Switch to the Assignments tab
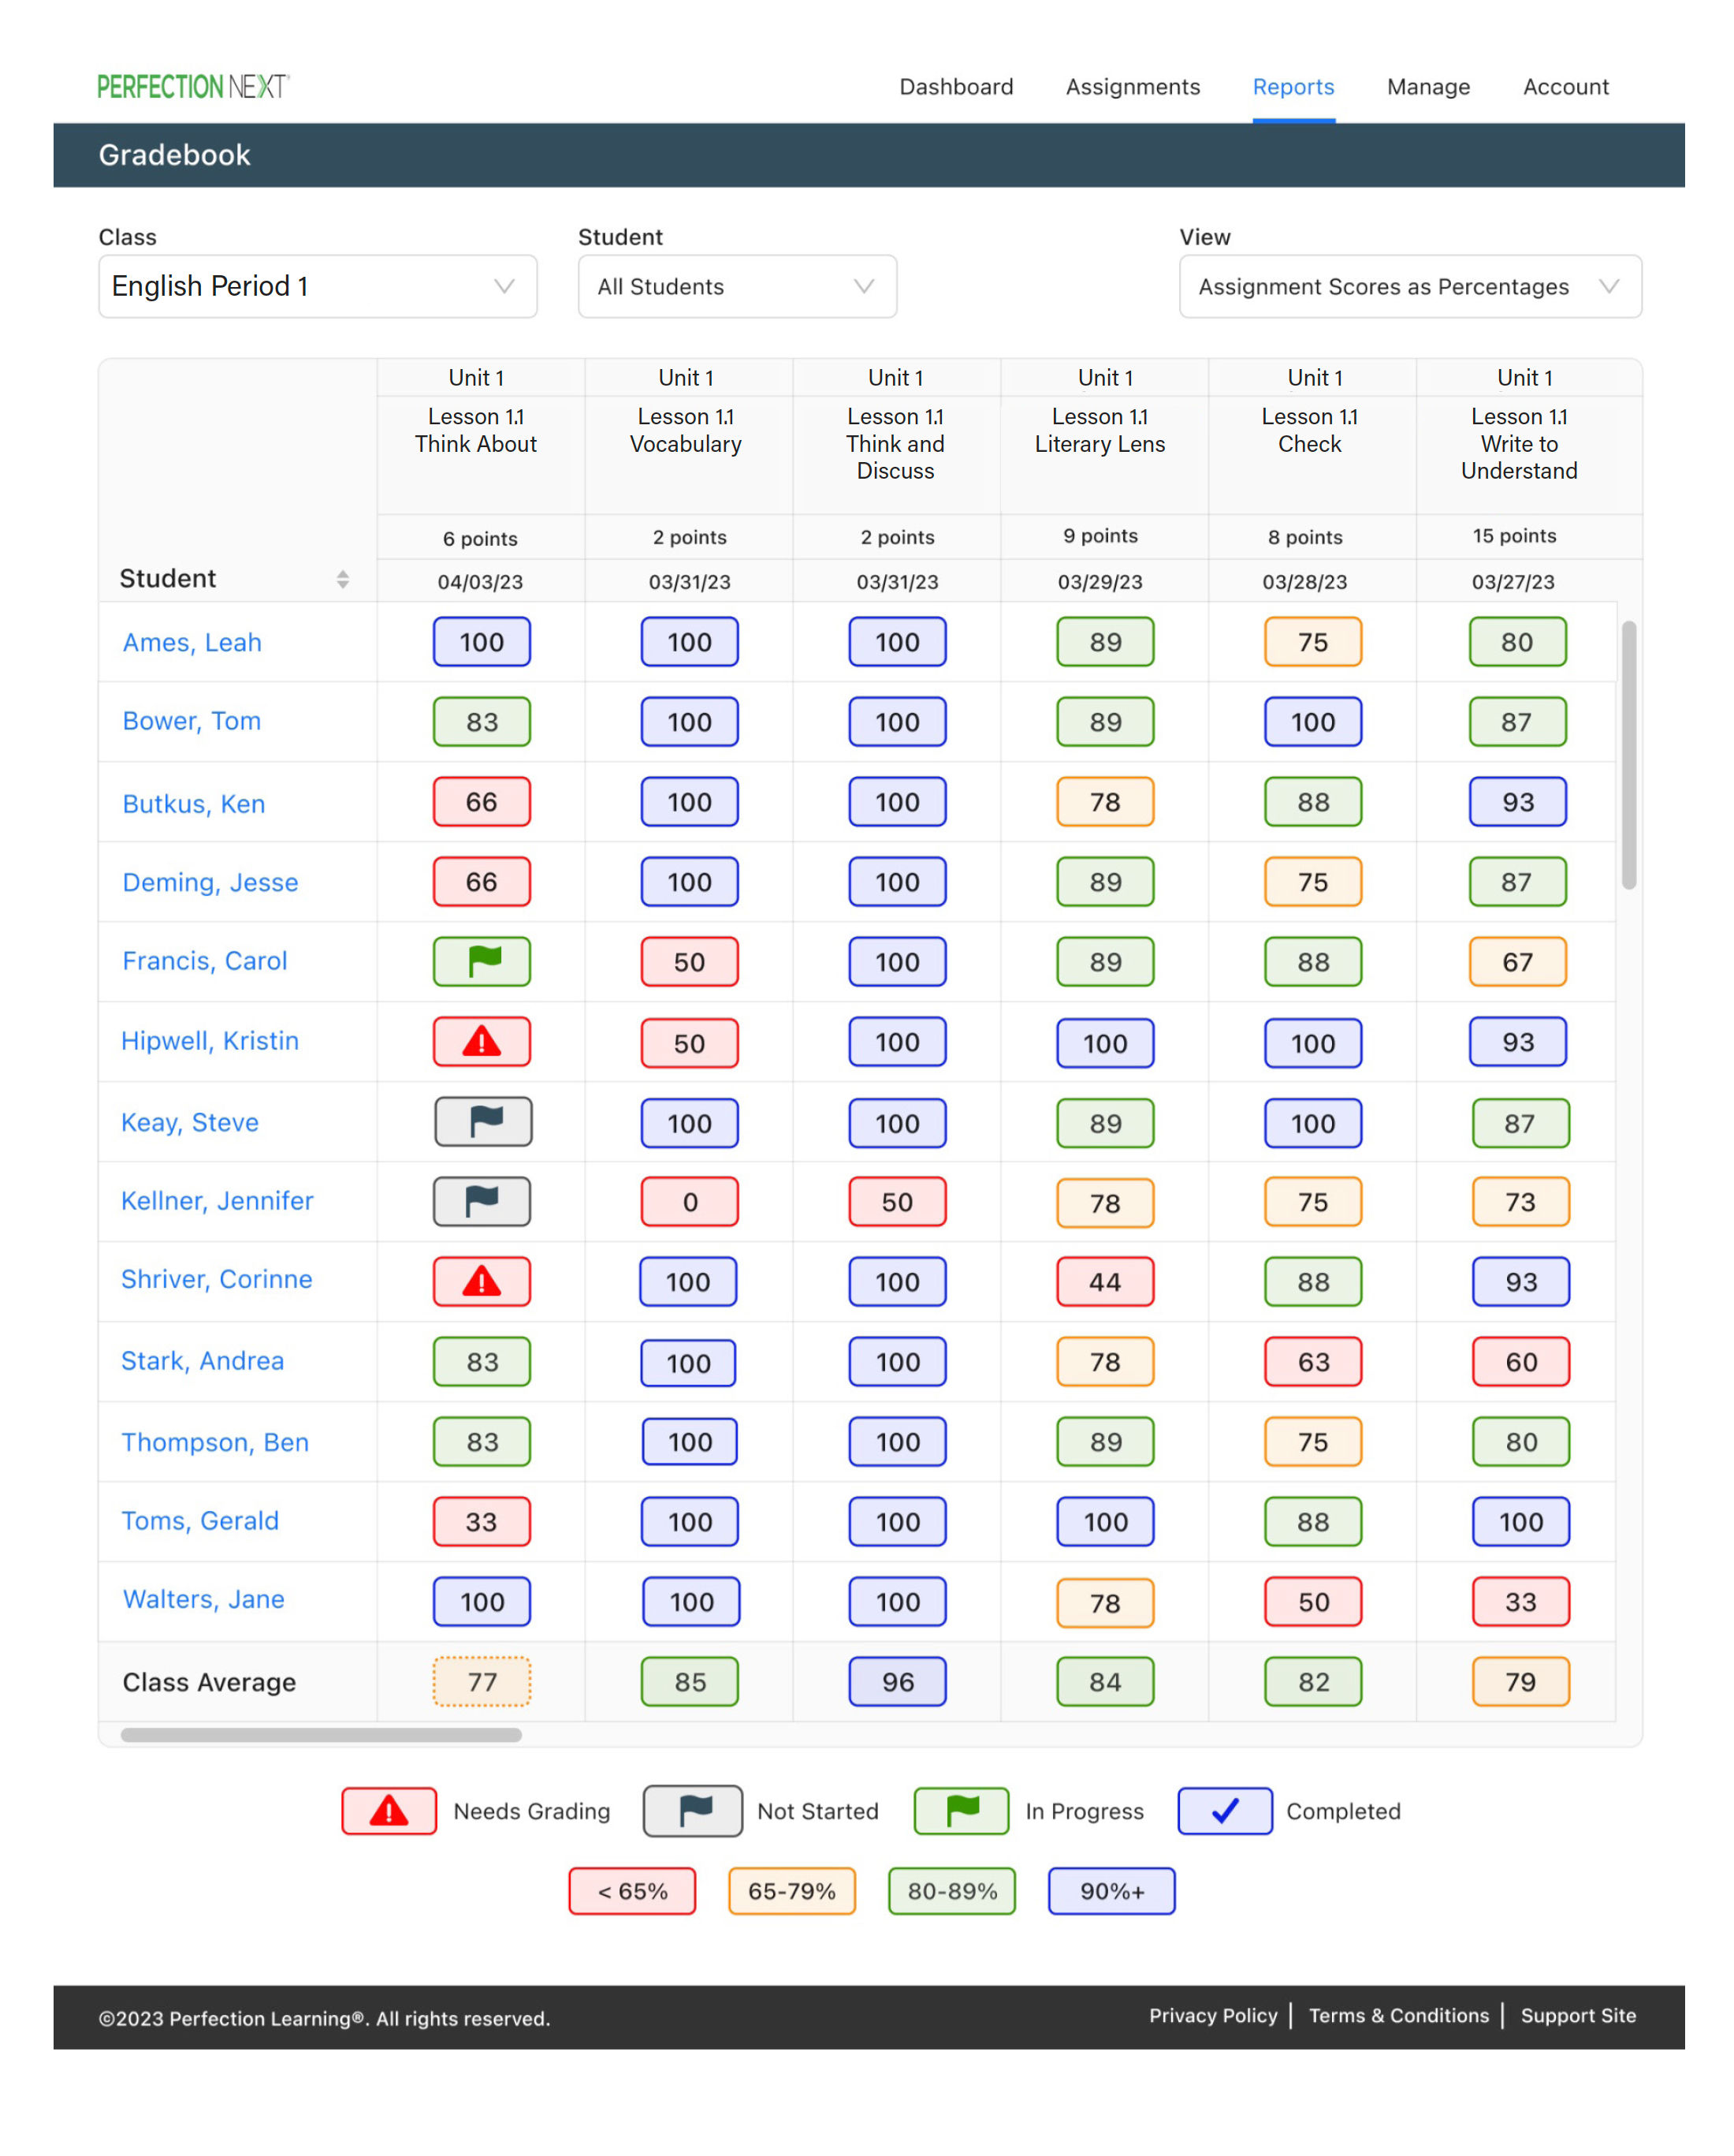1734x2156 pixels. pos(1133,87)
